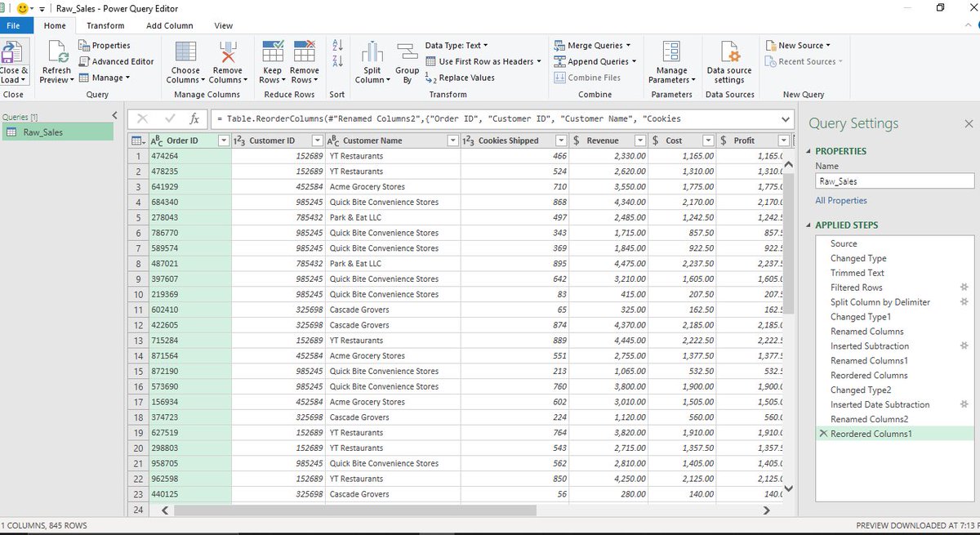The width and height of the screenshot is (980, 535).
Task: Switch to the Transform tab
Action: pyautogui.click(x=105, y=25)
